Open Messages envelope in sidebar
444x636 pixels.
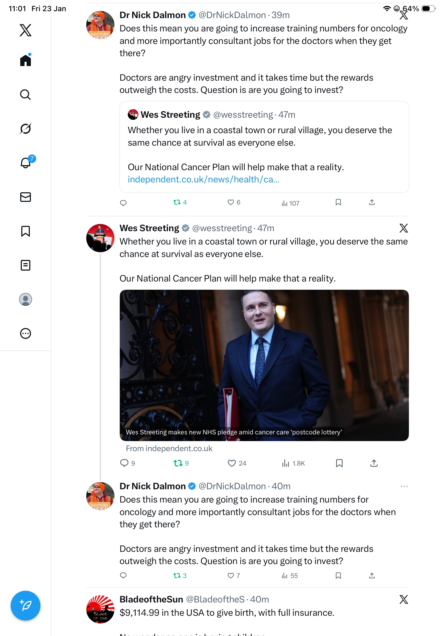point(26,197)
